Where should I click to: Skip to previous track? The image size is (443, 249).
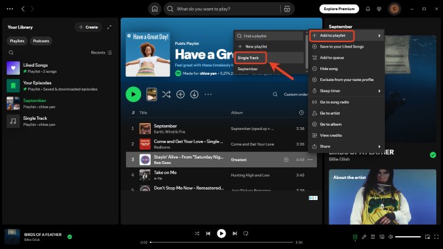(209, 233)
